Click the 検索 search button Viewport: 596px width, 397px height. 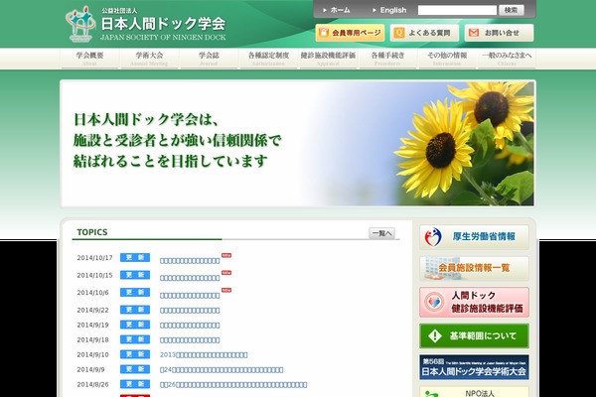click(x=511, y=10)
